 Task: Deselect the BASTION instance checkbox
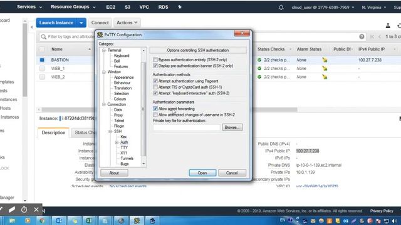click(x=42, y=60)
